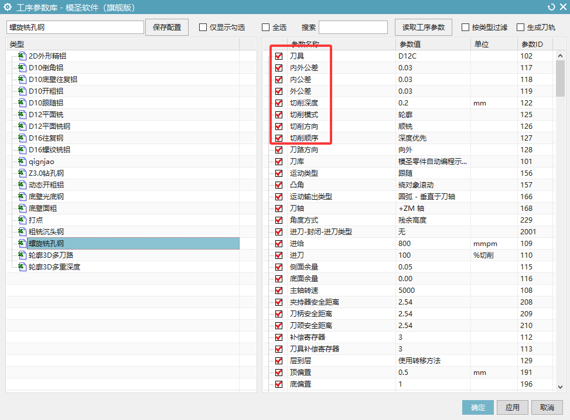The image size is (570, 420).
Task: Uncheck the 层到层 parameter checkbox
Action: click(279, 361)
